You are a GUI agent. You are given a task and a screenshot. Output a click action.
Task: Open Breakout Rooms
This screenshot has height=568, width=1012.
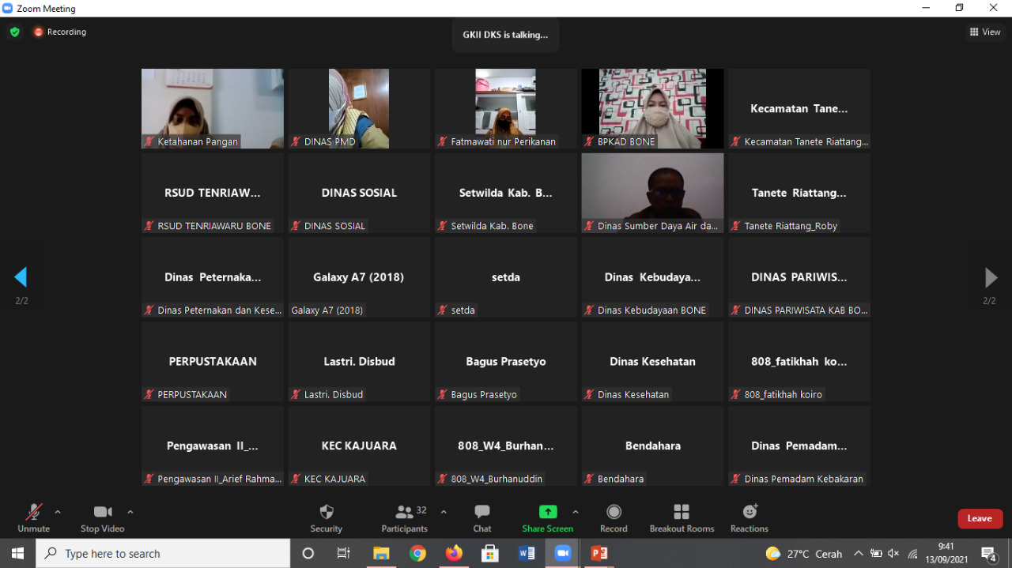click(x=682, y=517)
